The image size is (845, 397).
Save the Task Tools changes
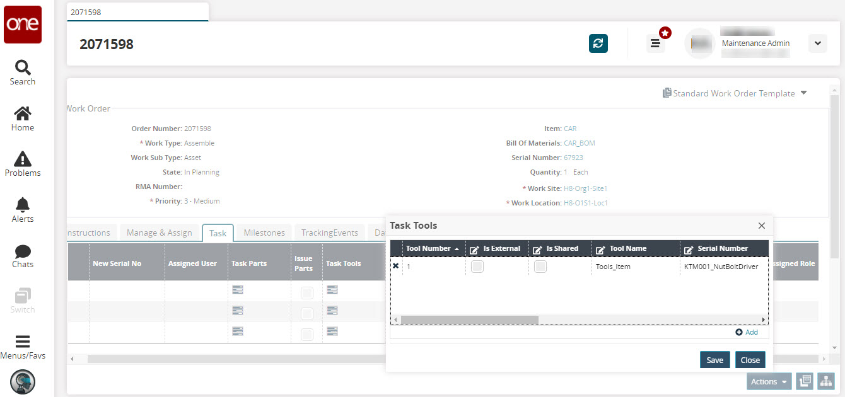click(x=714, y=360)
